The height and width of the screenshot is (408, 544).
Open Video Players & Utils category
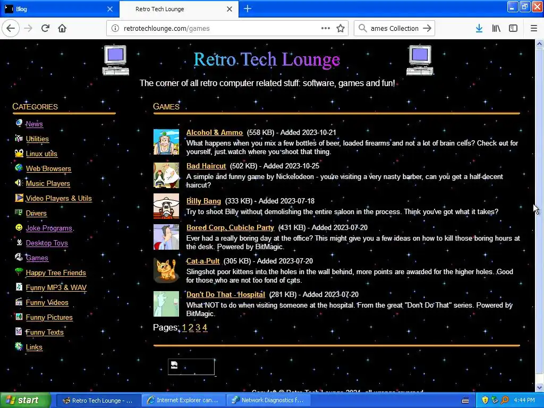59,199
